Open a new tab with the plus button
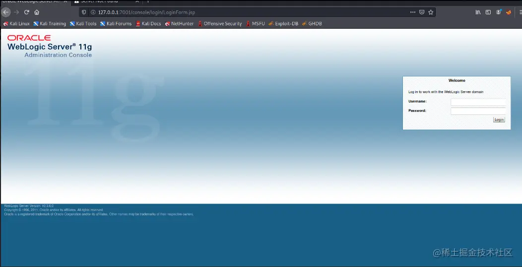The height and width of the screenshot is (267, 522). point(148,1)
